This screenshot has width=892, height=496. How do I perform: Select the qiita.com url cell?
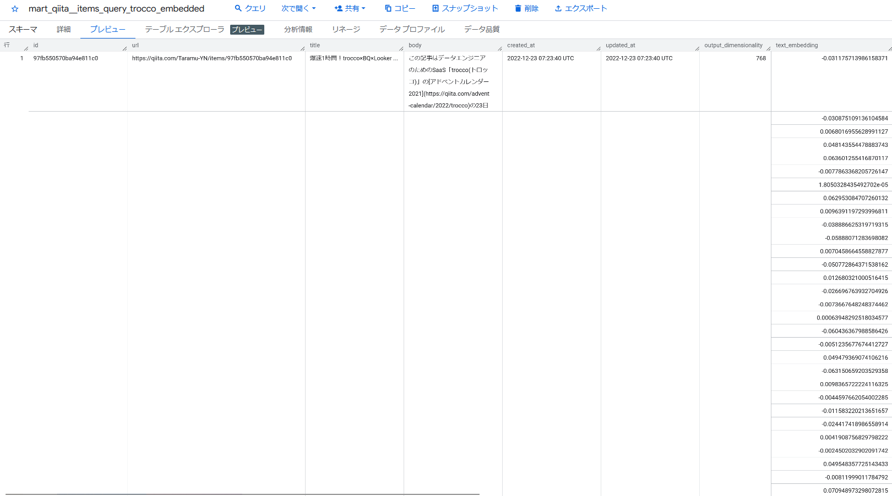tap(212, 58)
